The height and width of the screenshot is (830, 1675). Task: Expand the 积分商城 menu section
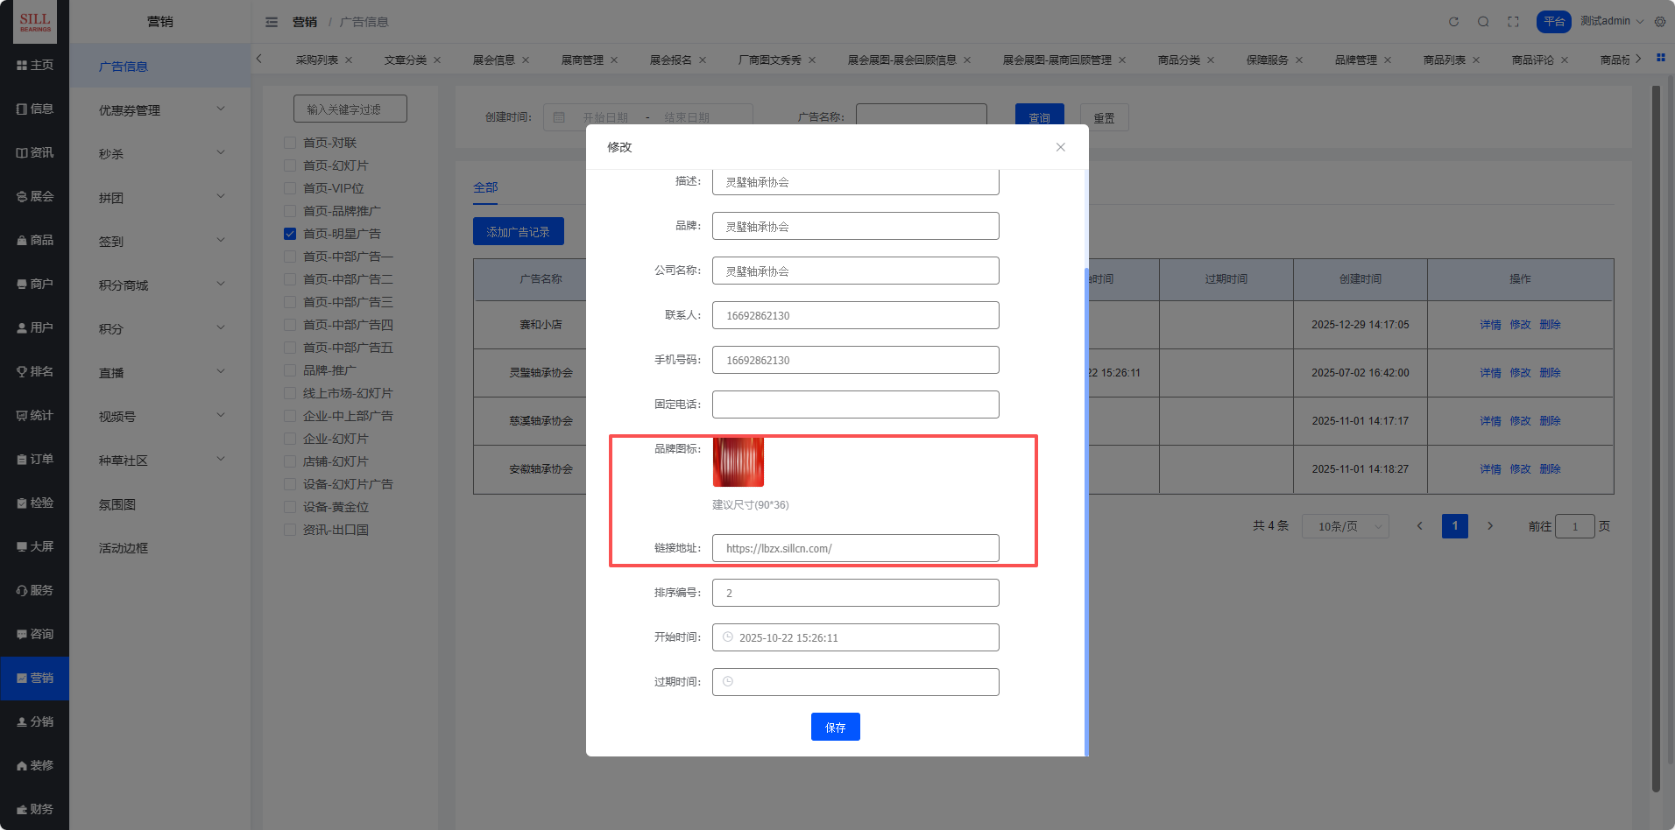(221, 285)
